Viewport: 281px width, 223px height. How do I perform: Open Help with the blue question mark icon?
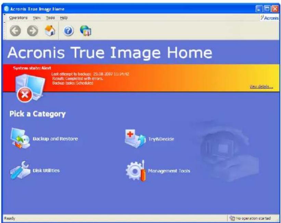click(x=68, y=31)
